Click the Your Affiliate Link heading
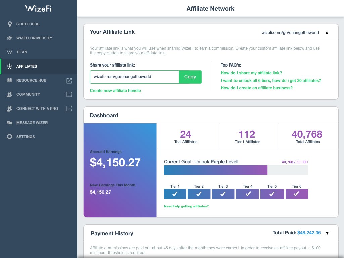This screenshot has height=258, width=344. (112, 32)
